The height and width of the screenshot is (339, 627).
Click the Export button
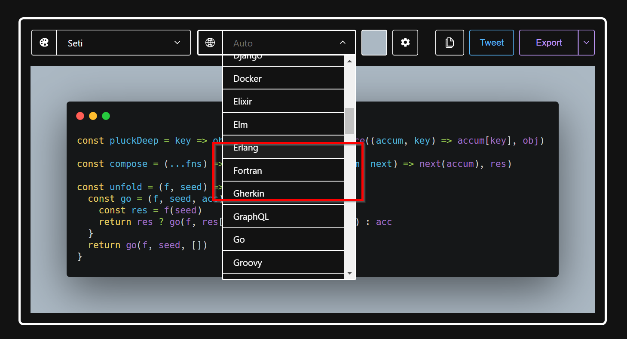point(549,43)
